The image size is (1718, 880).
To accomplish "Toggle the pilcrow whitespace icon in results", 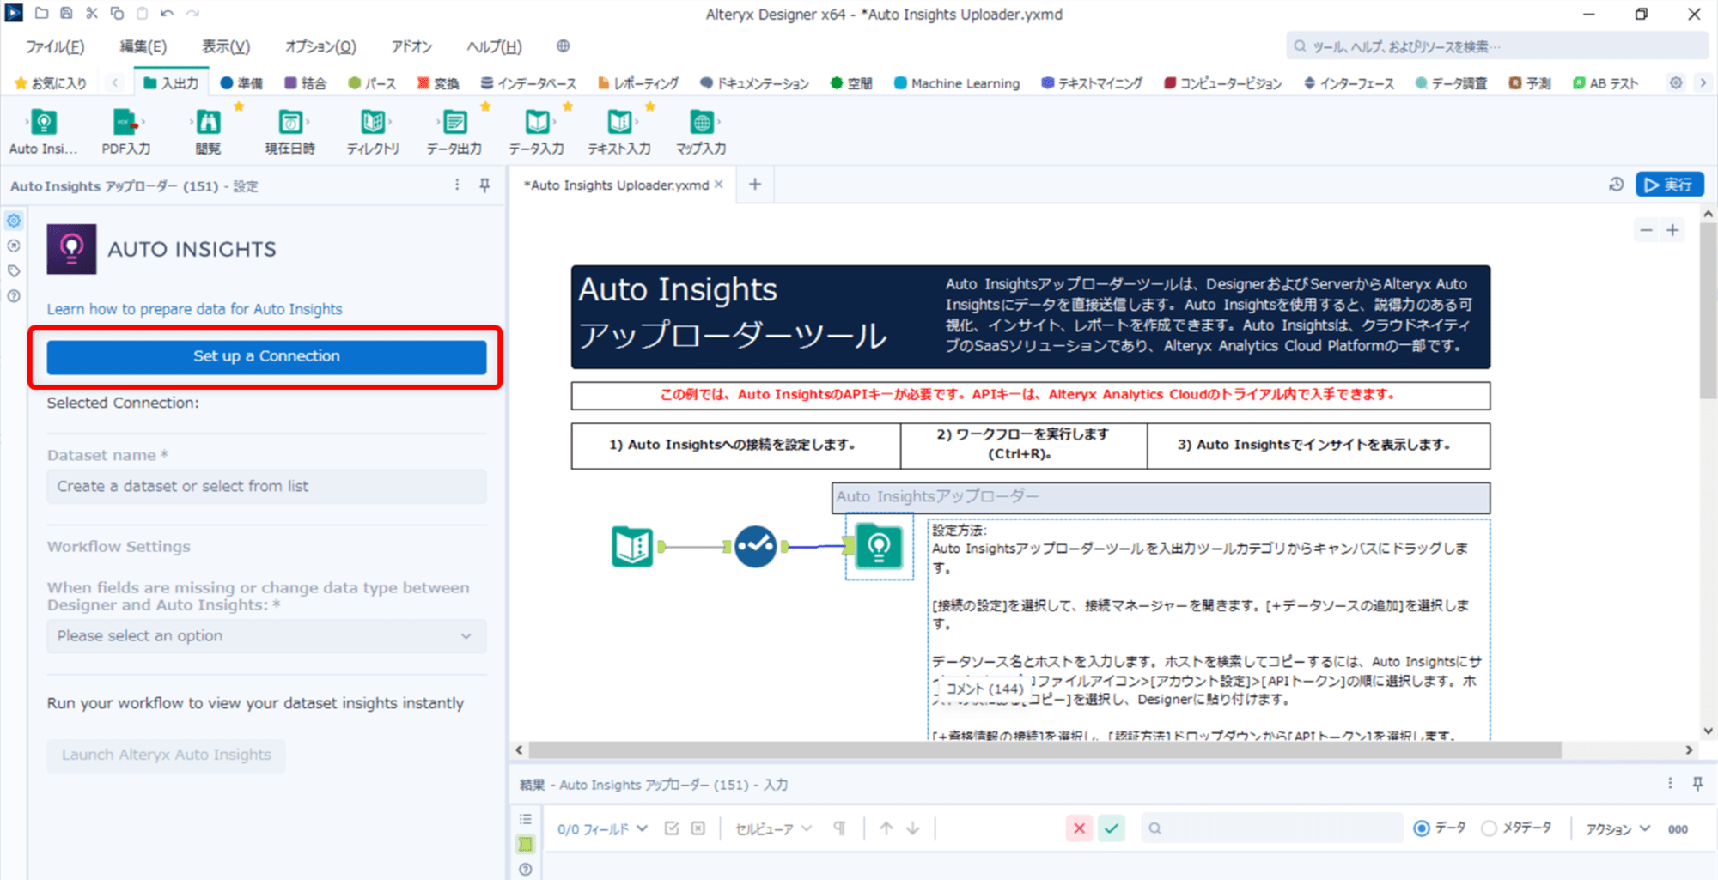I will 839,828.
